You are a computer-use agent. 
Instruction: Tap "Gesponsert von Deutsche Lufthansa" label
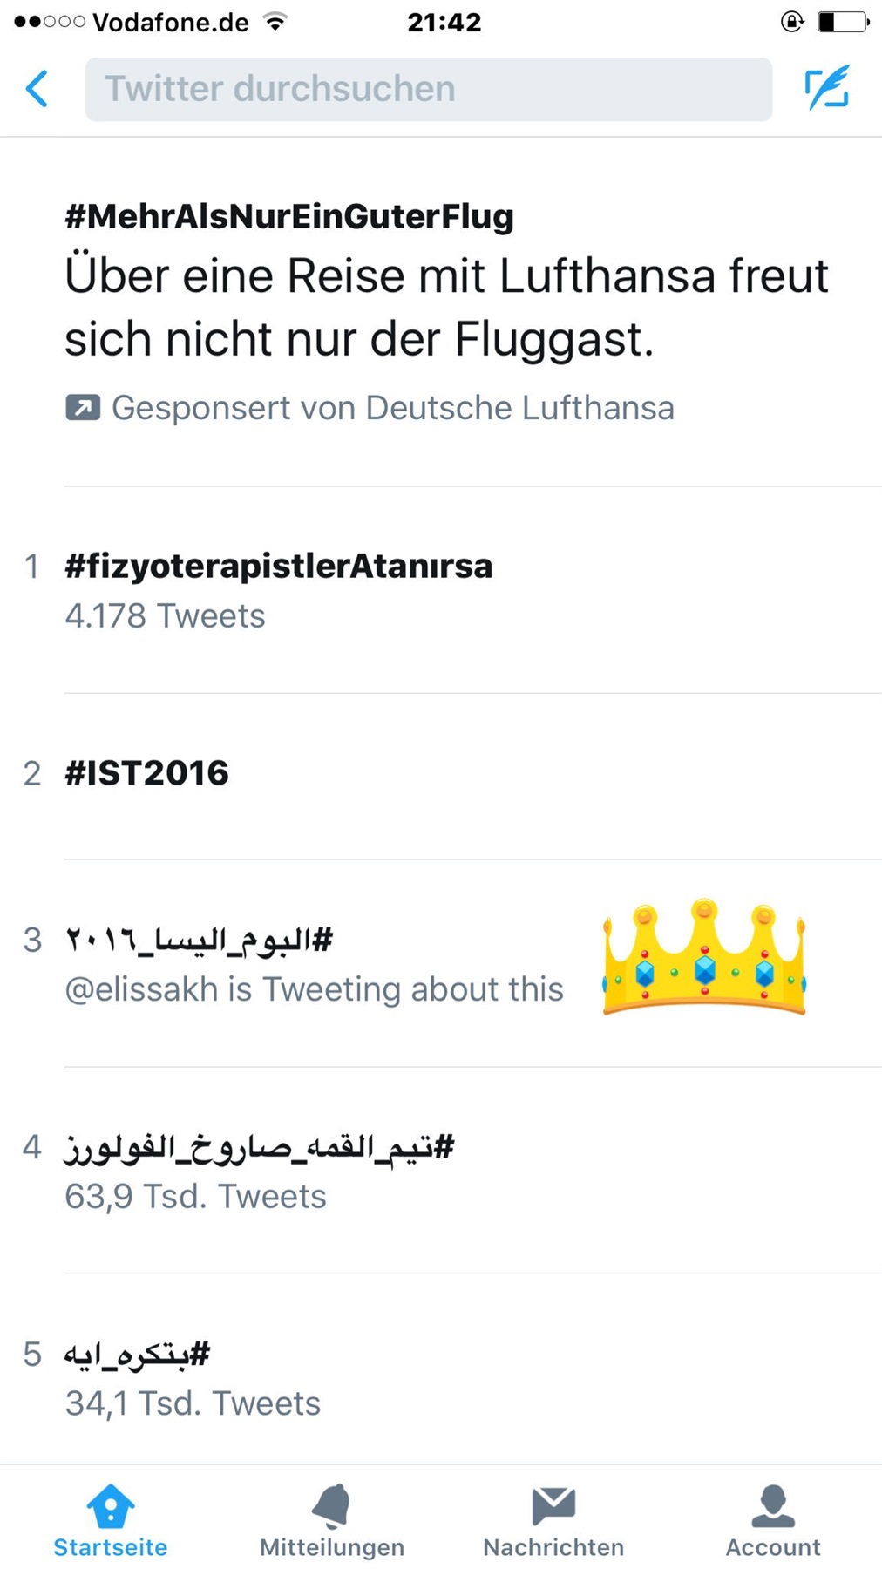coord(392,408)
